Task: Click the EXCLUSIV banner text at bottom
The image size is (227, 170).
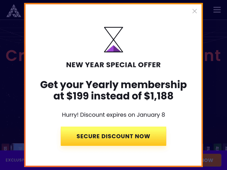Action: coord(15,160)
